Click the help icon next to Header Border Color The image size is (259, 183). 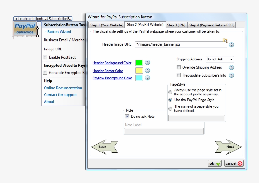pos(148,71)
